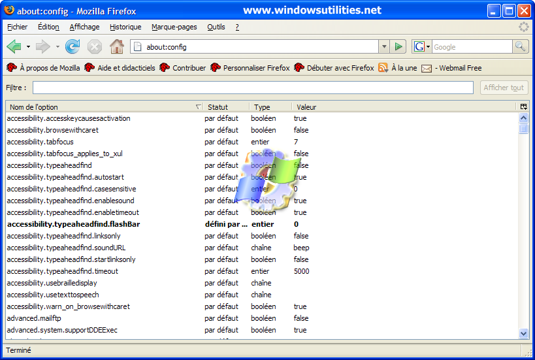Click the scrollbar down arrow
The image size is (535, 360).
click(x=523, y=333)
